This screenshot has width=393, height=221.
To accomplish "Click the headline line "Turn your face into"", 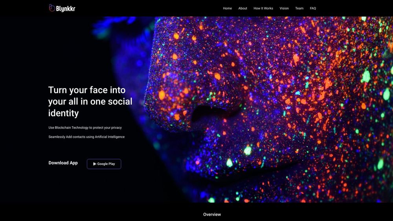I will click(x=87, y=90).
